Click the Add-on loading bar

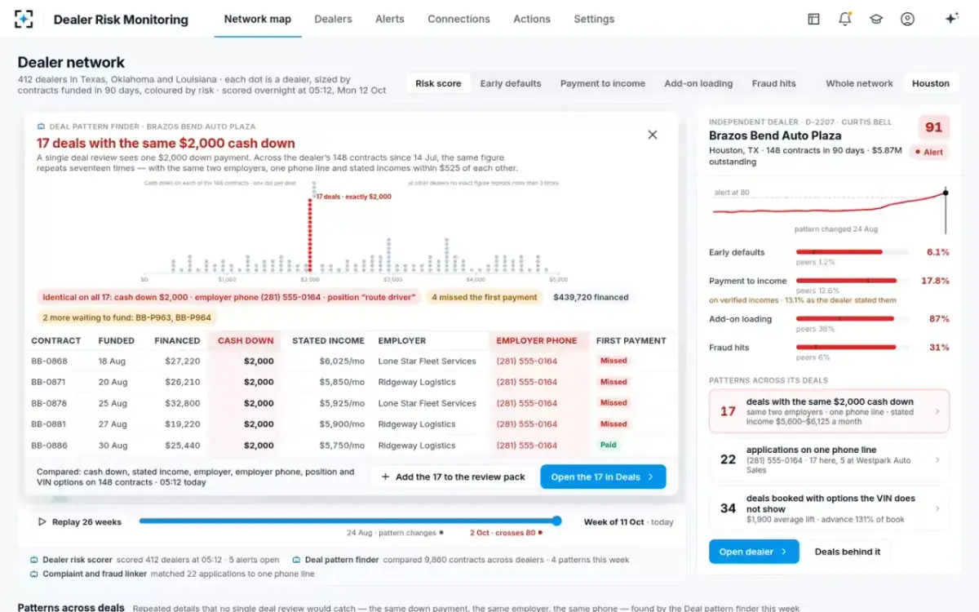[x=852, y=319]
